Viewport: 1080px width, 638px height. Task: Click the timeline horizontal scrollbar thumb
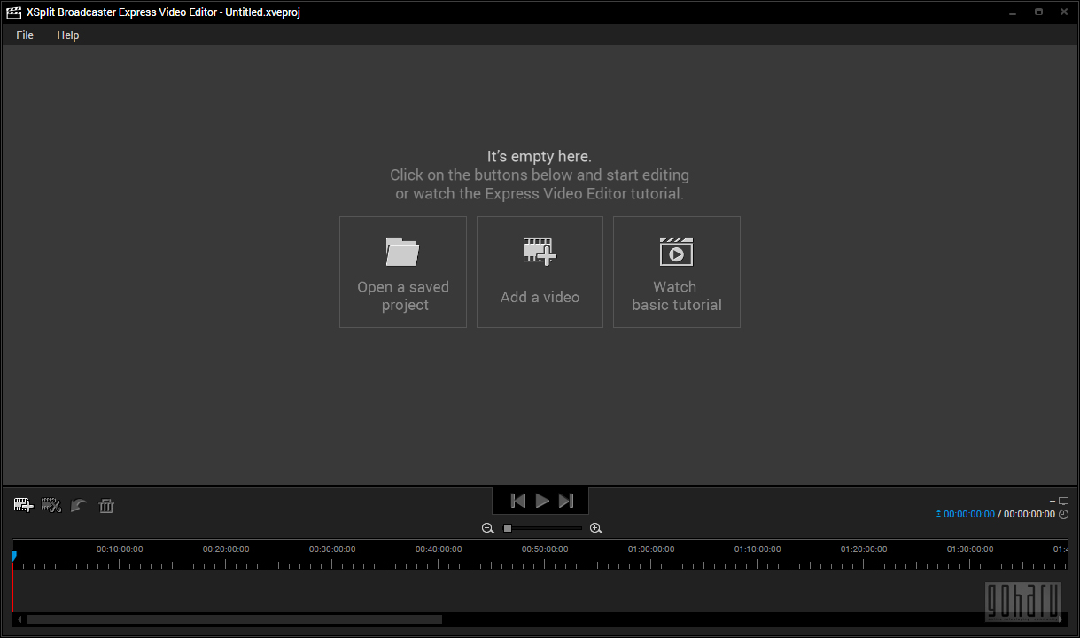pyautogui.click(x=234, y=619)
